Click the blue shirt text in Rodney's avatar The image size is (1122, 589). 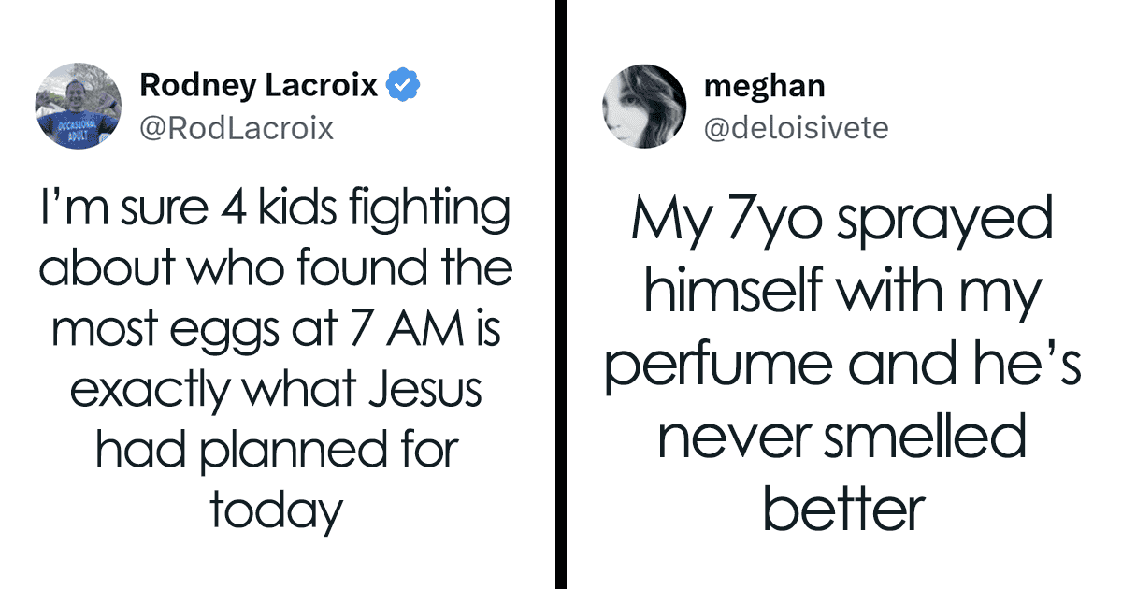click(73, 129)
